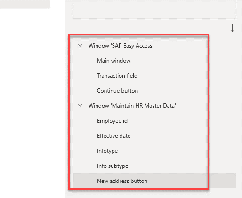Image resolution: width=242 pixels, height=198 pixels.
Task: Select the Effective date element
Action: point(113,136)
